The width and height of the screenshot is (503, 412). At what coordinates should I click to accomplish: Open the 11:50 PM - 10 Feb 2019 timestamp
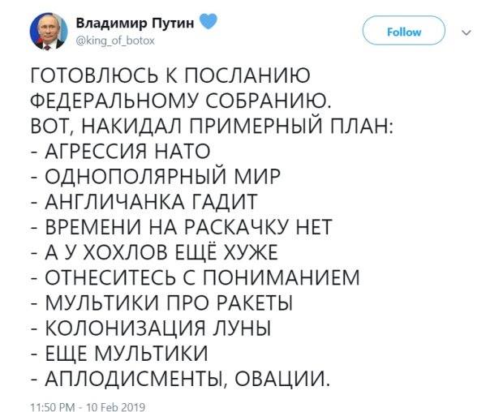tap(88, 407)
